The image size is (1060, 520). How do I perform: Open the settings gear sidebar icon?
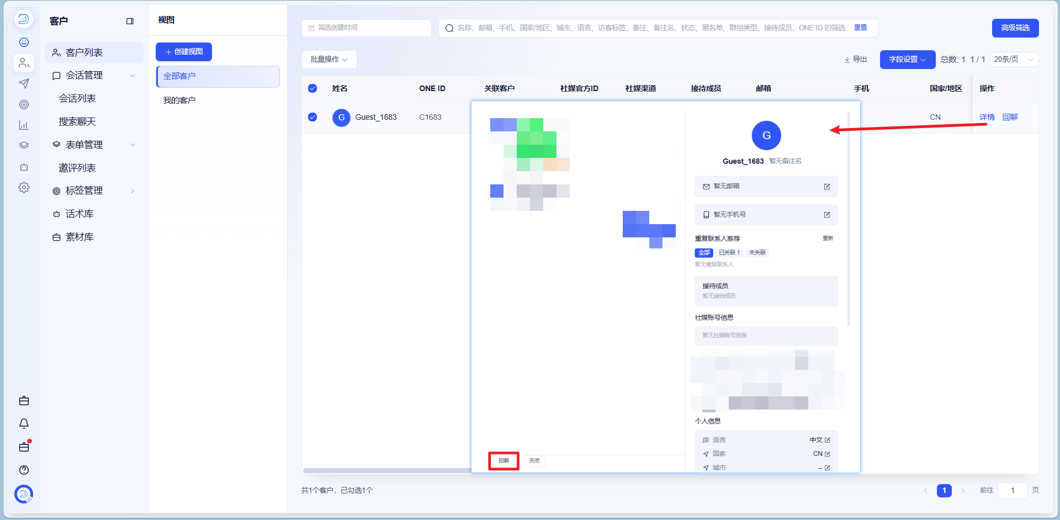(24, 188)
